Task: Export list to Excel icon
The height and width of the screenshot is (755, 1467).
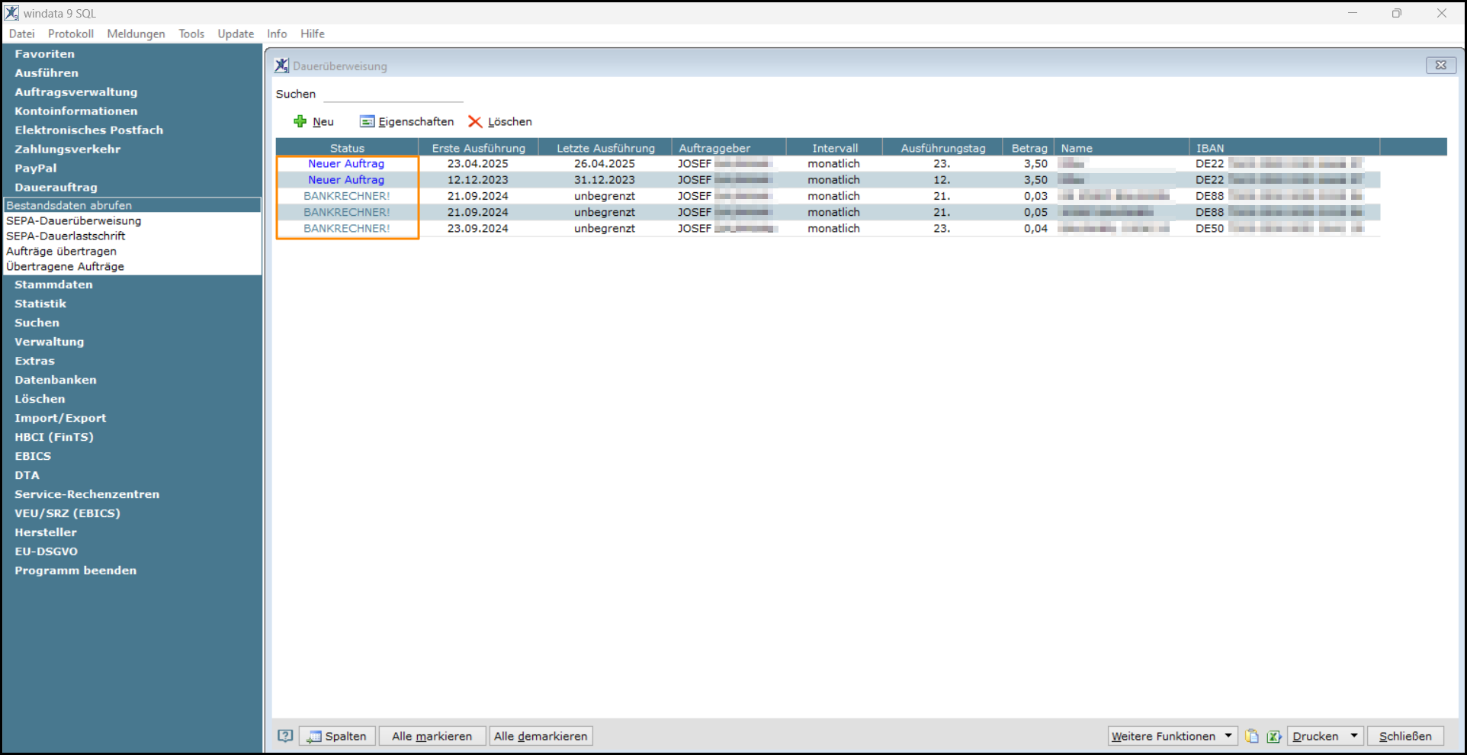Action: (x=1273, y=736)
